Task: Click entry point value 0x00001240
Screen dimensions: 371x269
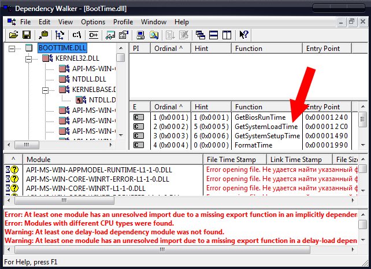Action: [x=327, y=117]
